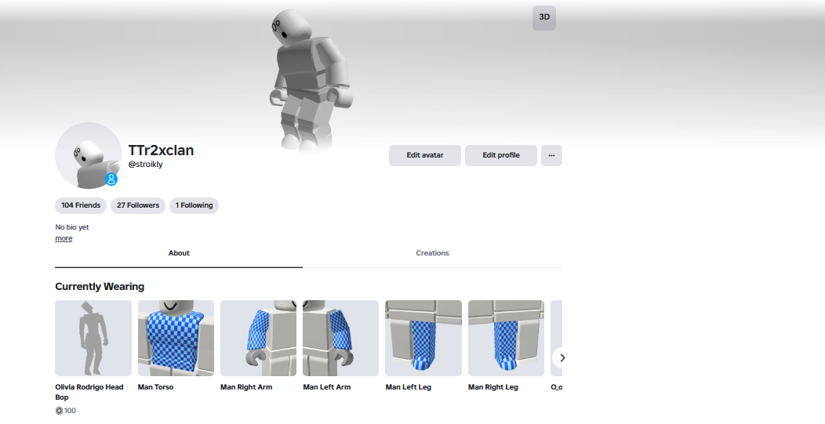Viewport: 825px width, 424px height.
Task: Click the Olivia Rodrigo Head Bop title
Action: pos(89,392)
